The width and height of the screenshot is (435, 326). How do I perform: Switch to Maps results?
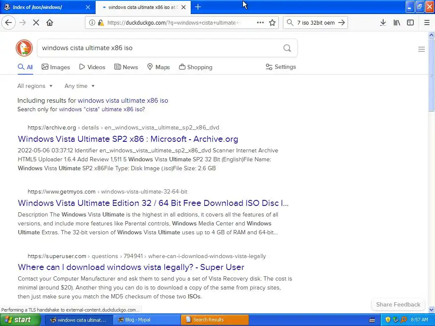(158, 67)
